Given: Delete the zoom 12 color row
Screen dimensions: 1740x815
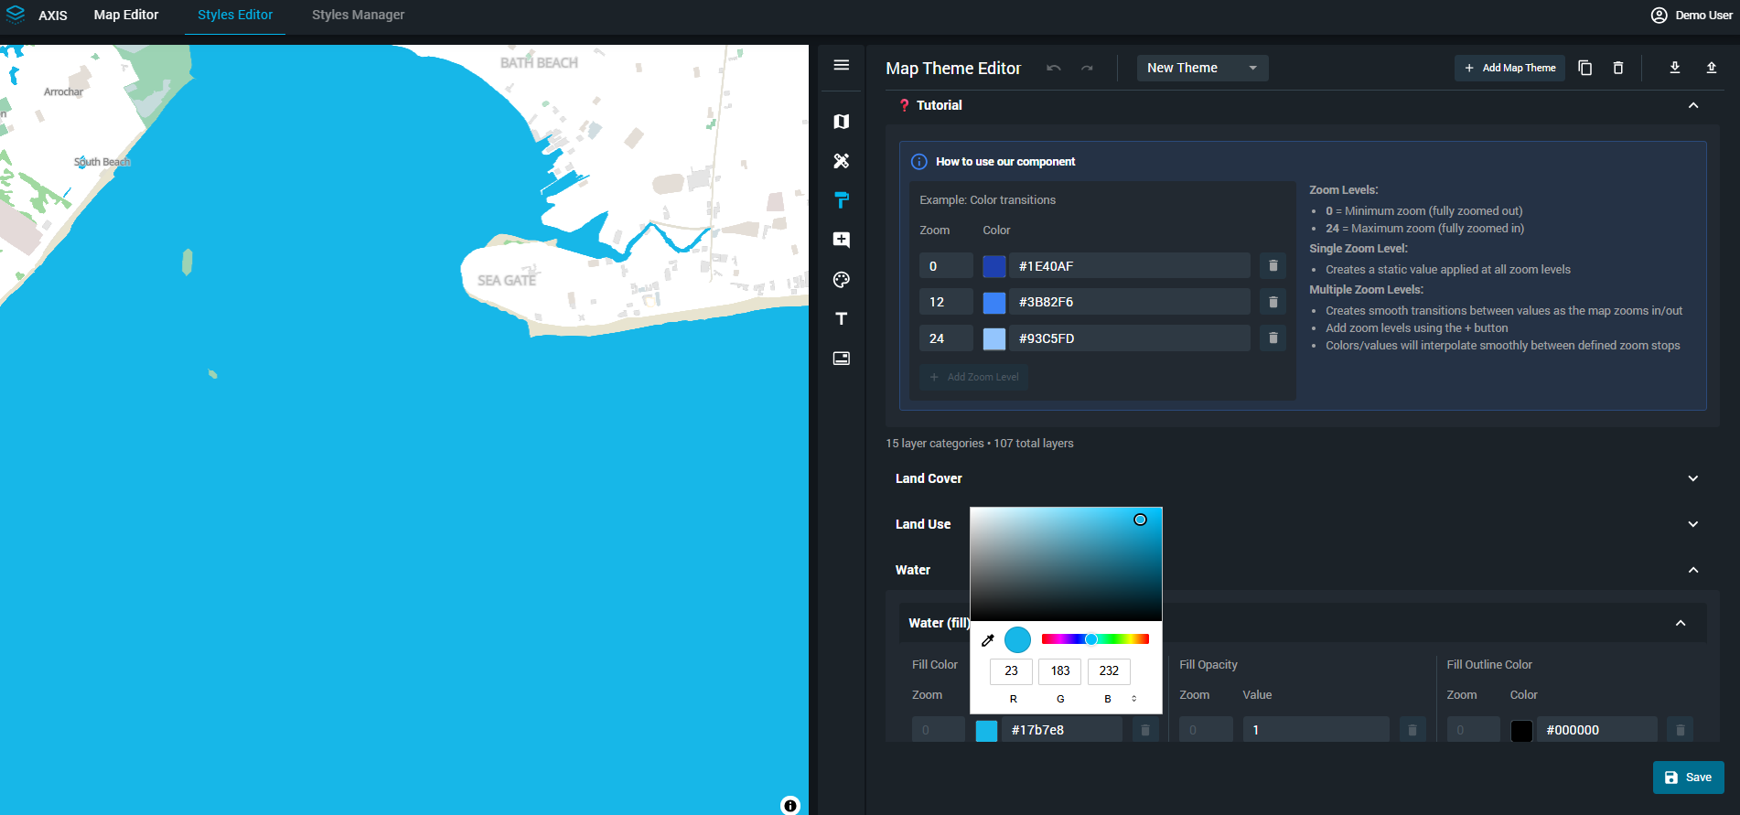Looking at the screenshot, I should tap(1273, 302).
